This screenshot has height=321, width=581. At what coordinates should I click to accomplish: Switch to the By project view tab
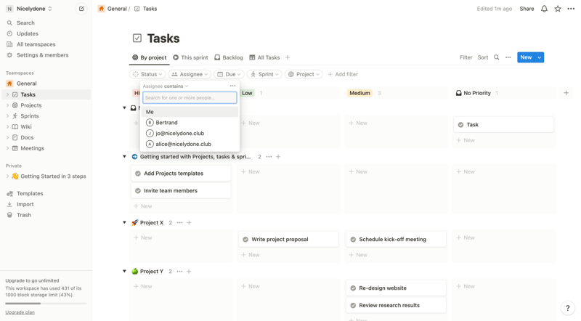pos(150,57)
